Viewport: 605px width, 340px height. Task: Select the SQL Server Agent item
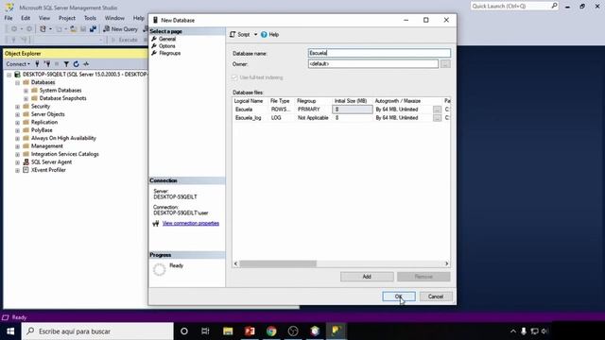(51, 161)
